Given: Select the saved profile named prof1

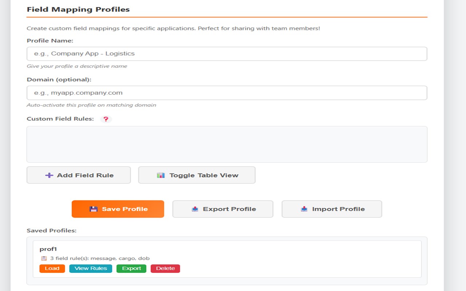Looking at the screenshot, I should [x=48, y=249].
